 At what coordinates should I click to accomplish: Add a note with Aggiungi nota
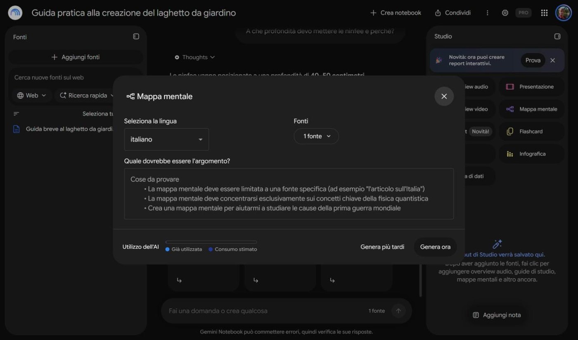pyautogui.click(x=497, y=315)
